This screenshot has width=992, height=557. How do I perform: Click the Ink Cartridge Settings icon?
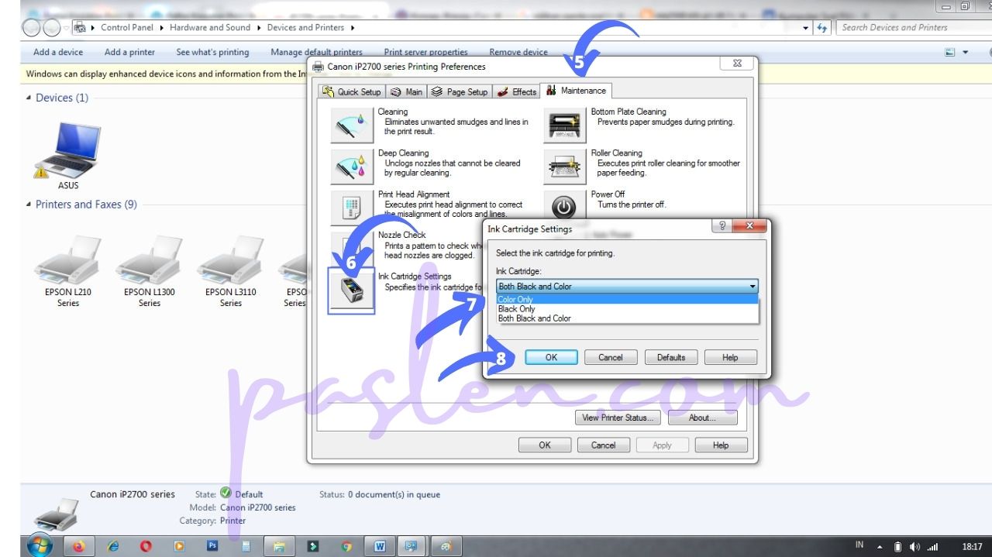point(351,291)
